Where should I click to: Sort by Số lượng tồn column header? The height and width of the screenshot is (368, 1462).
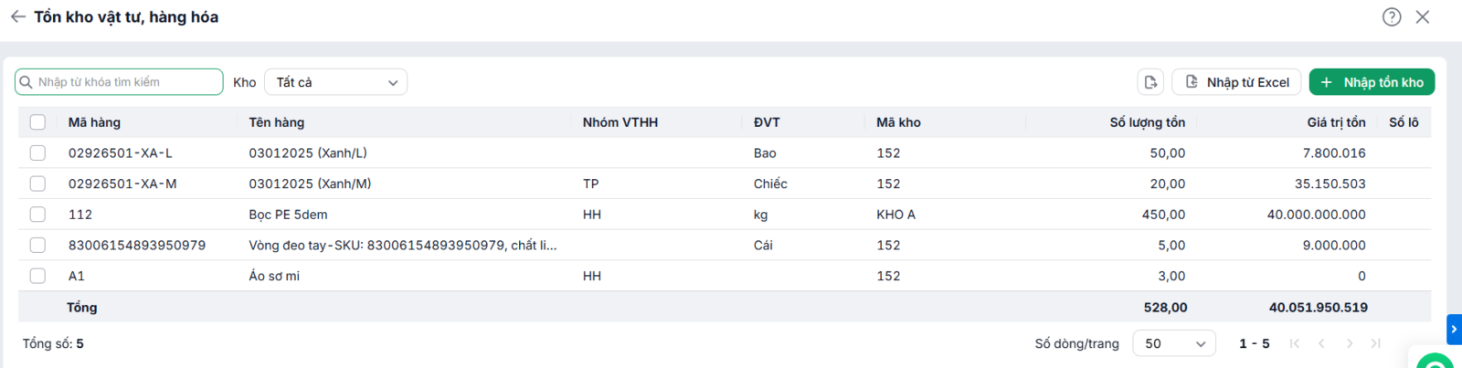[x=1147, y=122]
